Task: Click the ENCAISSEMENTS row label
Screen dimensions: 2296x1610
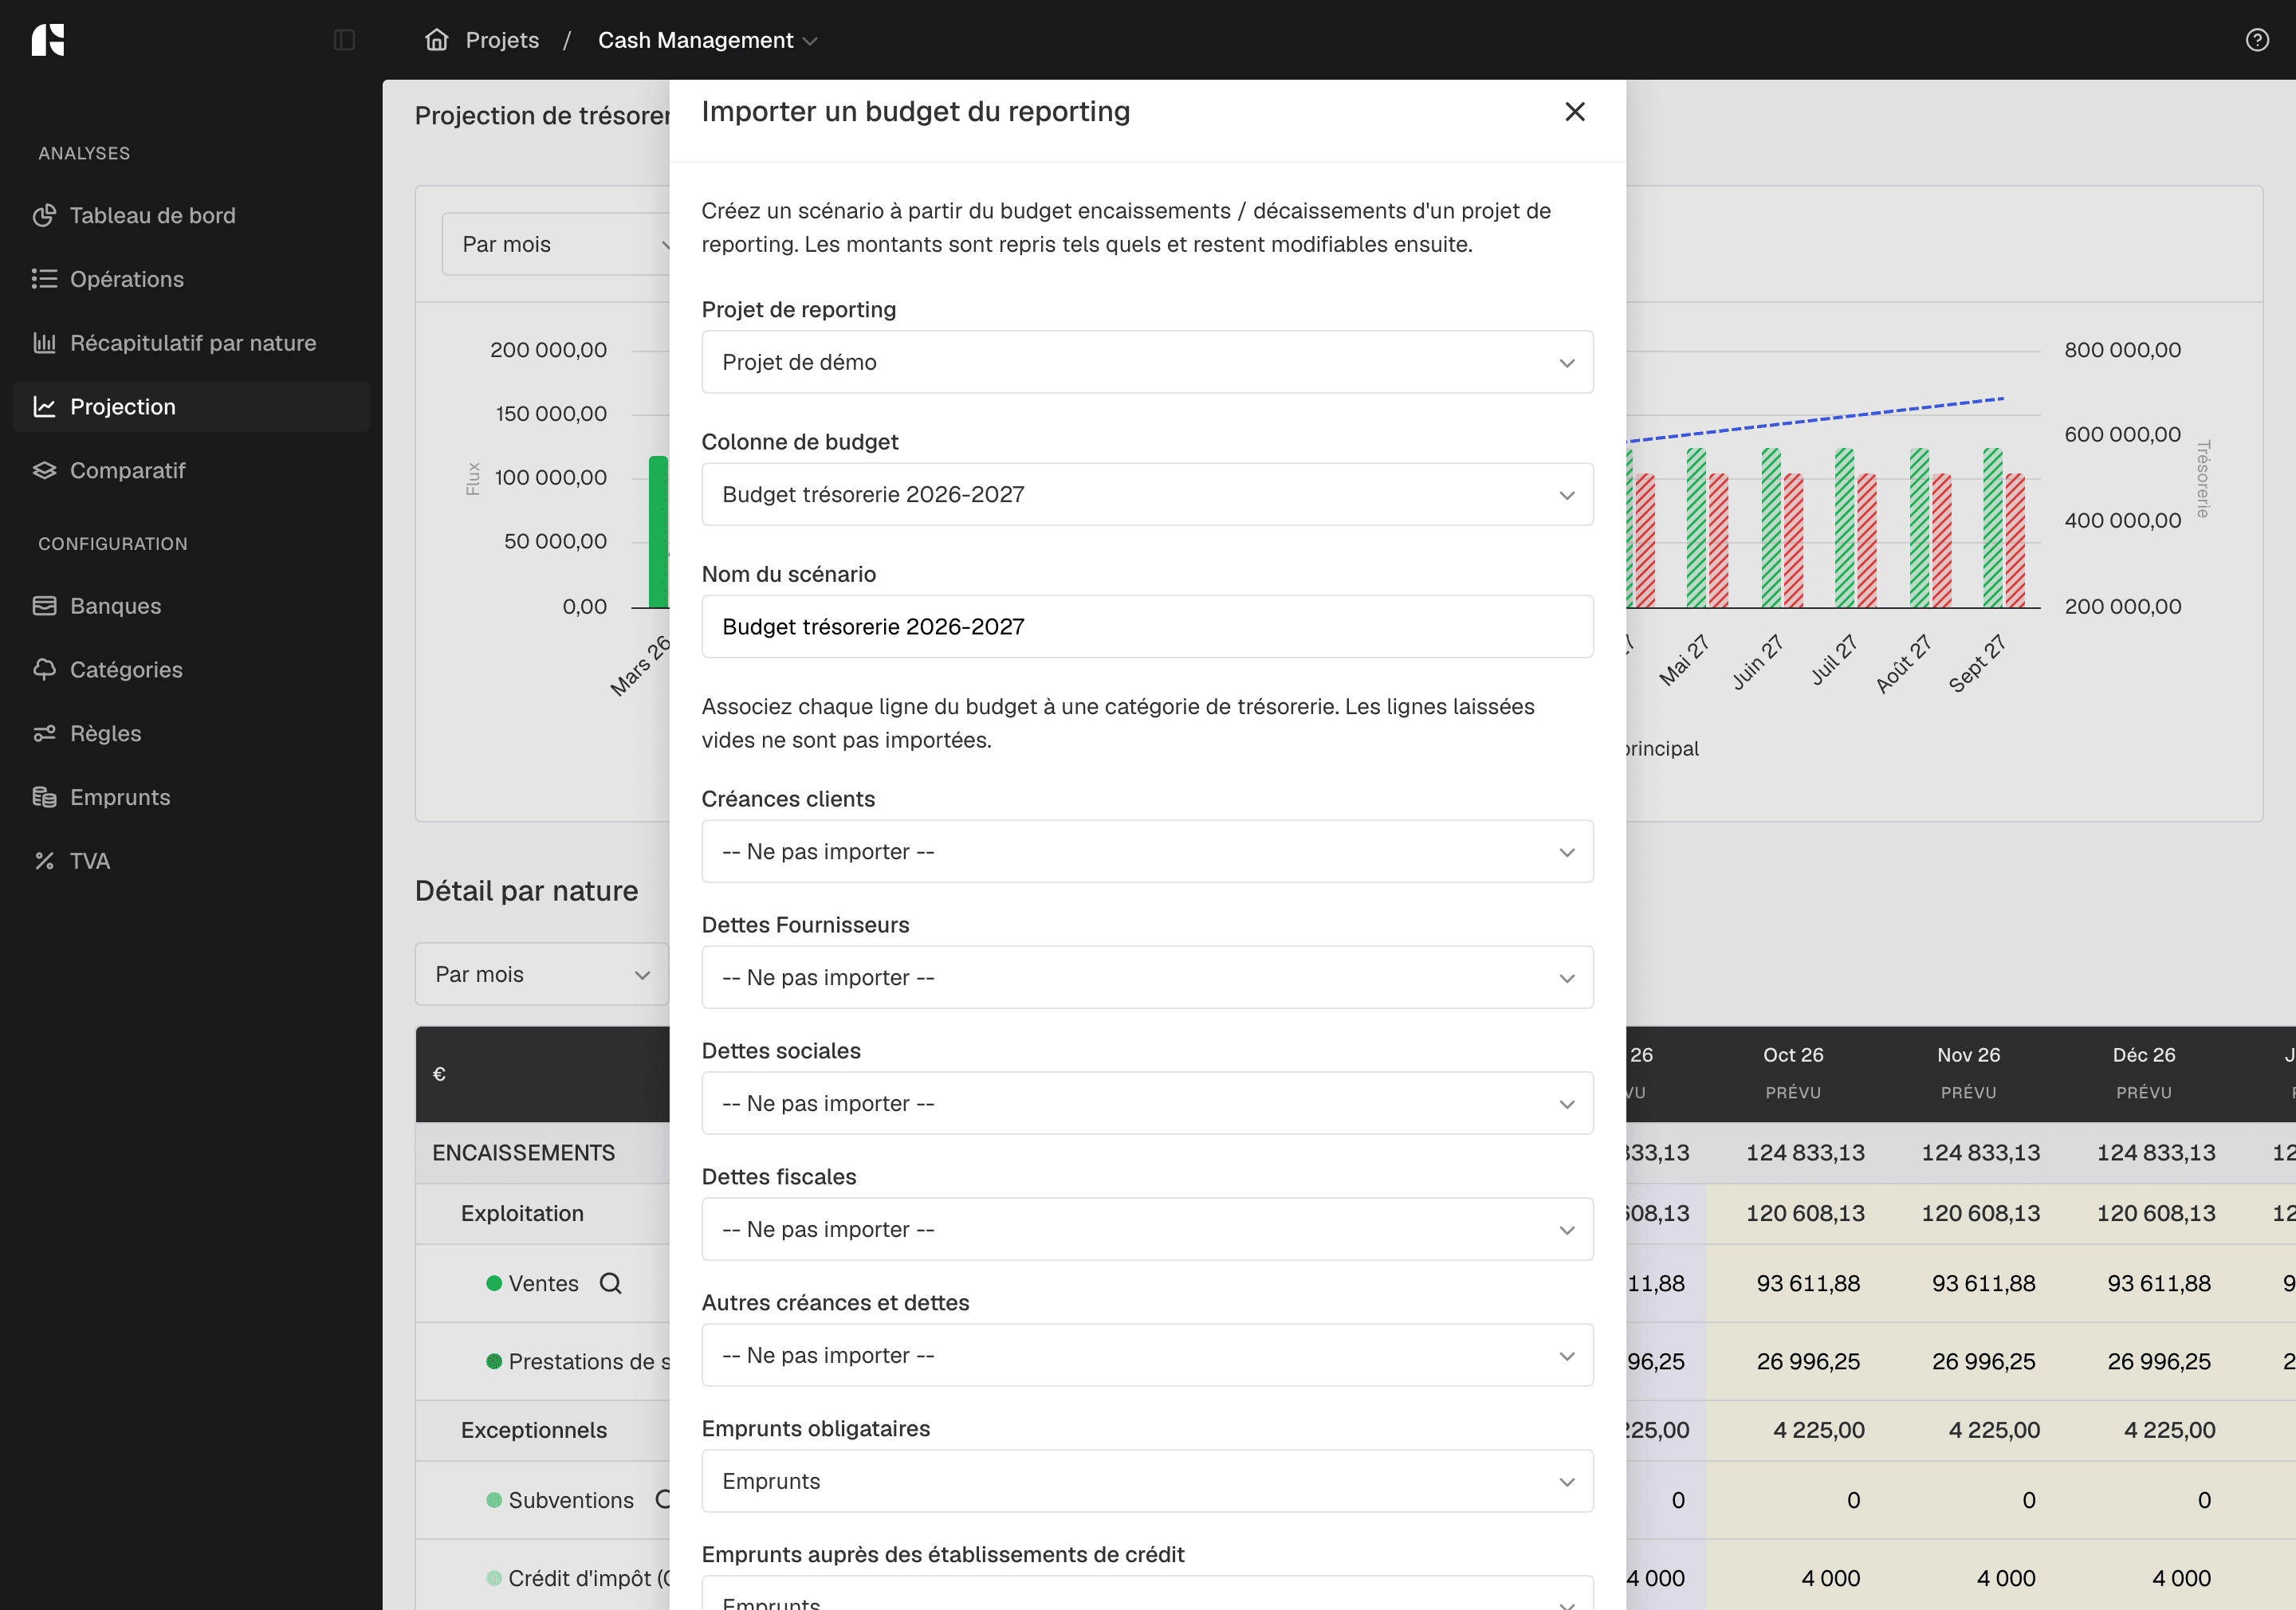Action: (524, 1153)
